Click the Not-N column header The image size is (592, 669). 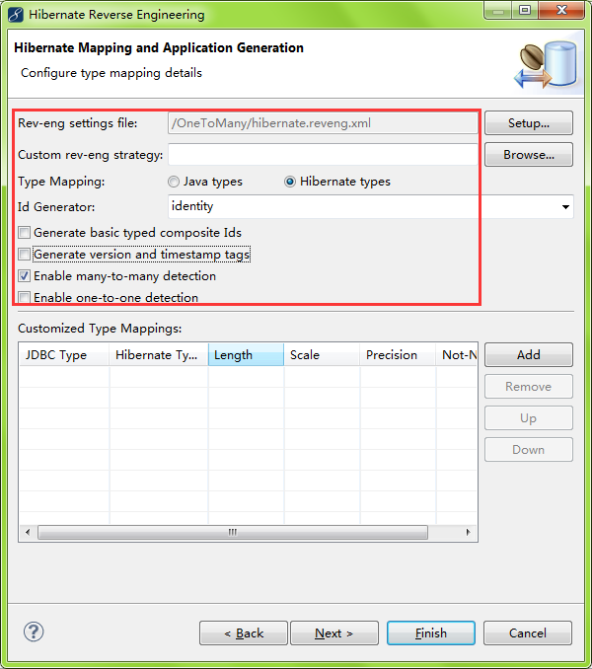coord(457,355)
